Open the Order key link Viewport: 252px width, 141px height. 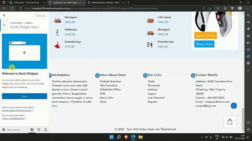click(x=151, y=81)
